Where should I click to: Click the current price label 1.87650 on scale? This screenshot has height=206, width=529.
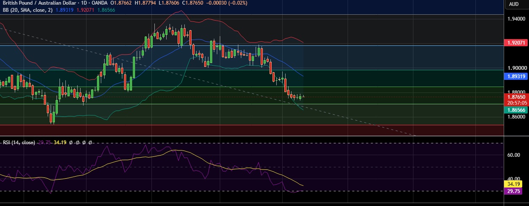click(x=516, y=97)
